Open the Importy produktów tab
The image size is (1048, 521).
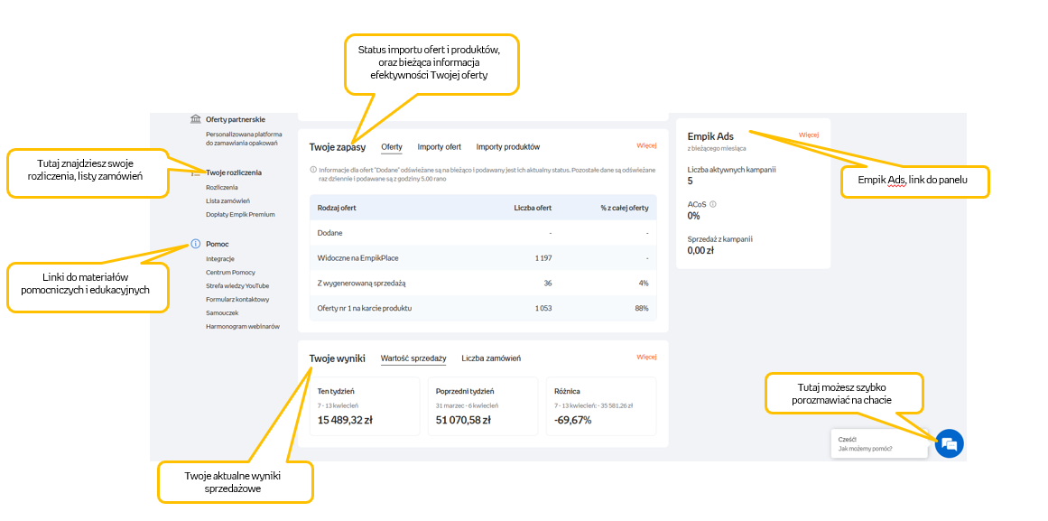(x=507, y=146)
